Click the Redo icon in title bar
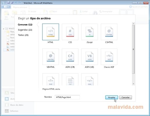This screenshot has height=116, width=150. pyautogui.click(x=19, y=3)
